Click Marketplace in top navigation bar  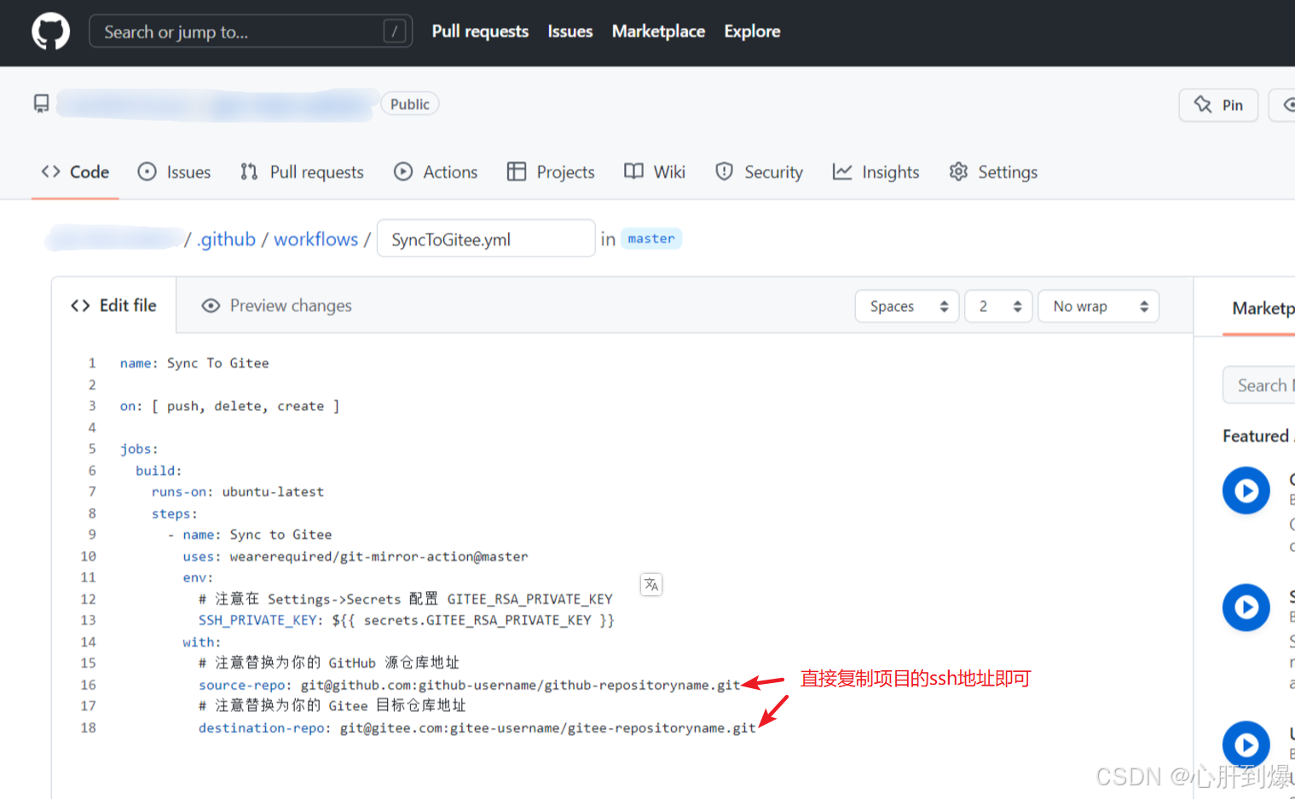658,32
